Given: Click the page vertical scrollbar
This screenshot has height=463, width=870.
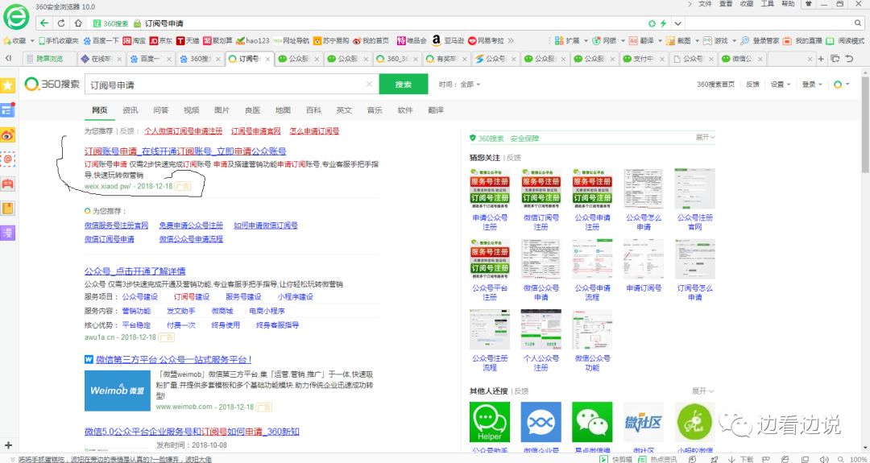Looking at the screenshot, I should (865, 124).
